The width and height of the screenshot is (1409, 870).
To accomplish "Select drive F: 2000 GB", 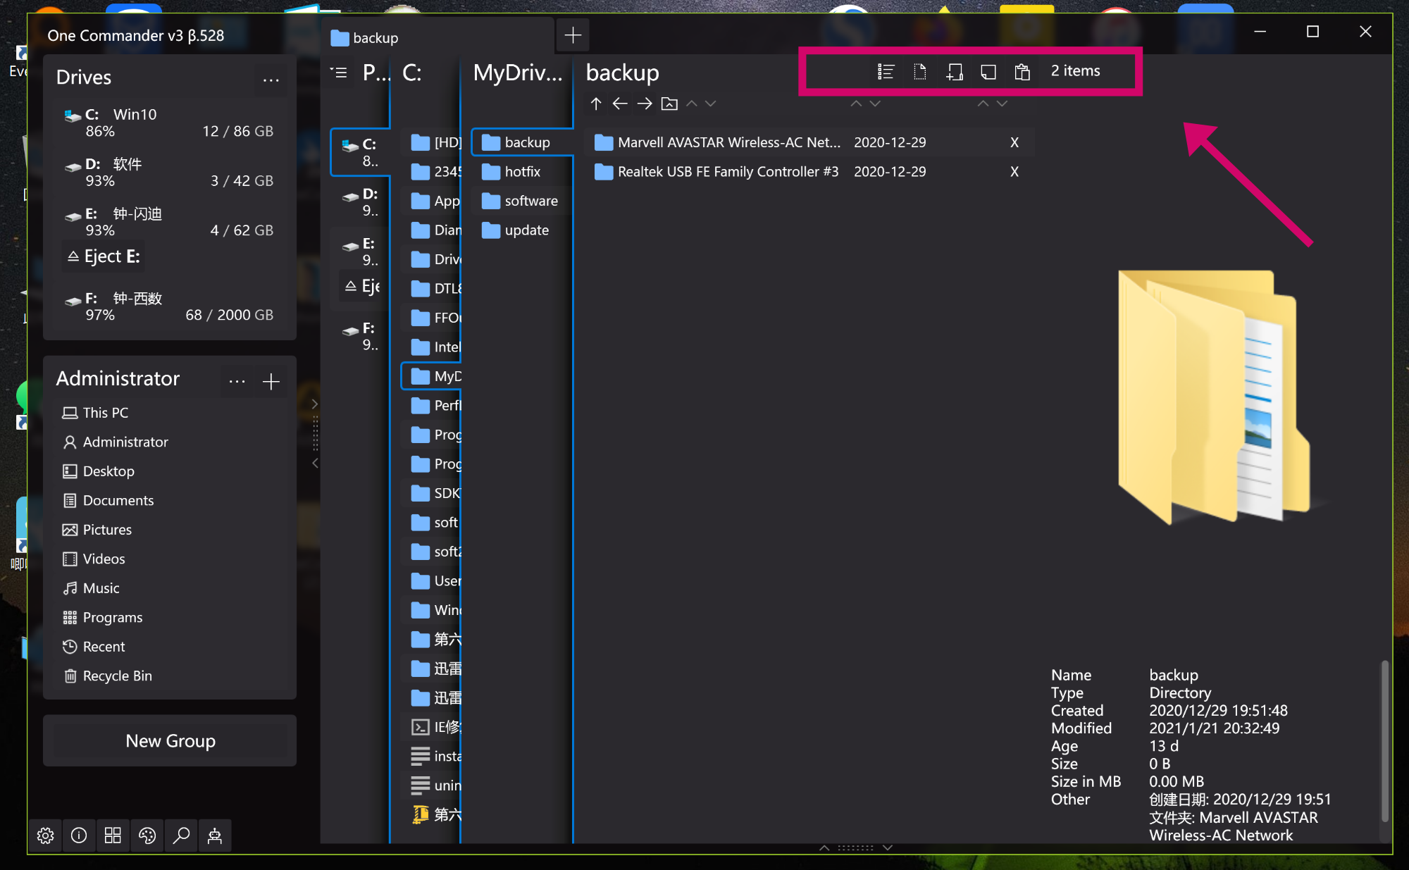I will 169,306.
